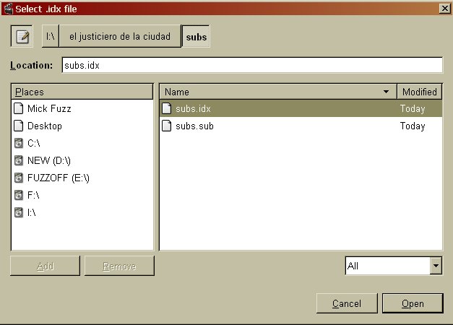
Task: Click the disabled Add bookmark button
Action: [45, 266]
